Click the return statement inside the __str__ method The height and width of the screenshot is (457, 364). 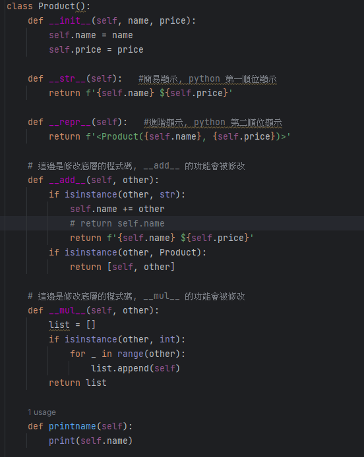coord(140,94)
